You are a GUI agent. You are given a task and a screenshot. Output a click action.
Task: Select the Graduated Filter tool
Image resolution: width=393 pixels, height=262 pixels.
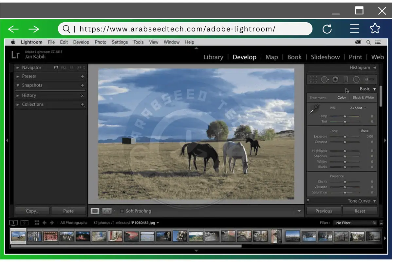click(x=346, y=79)
